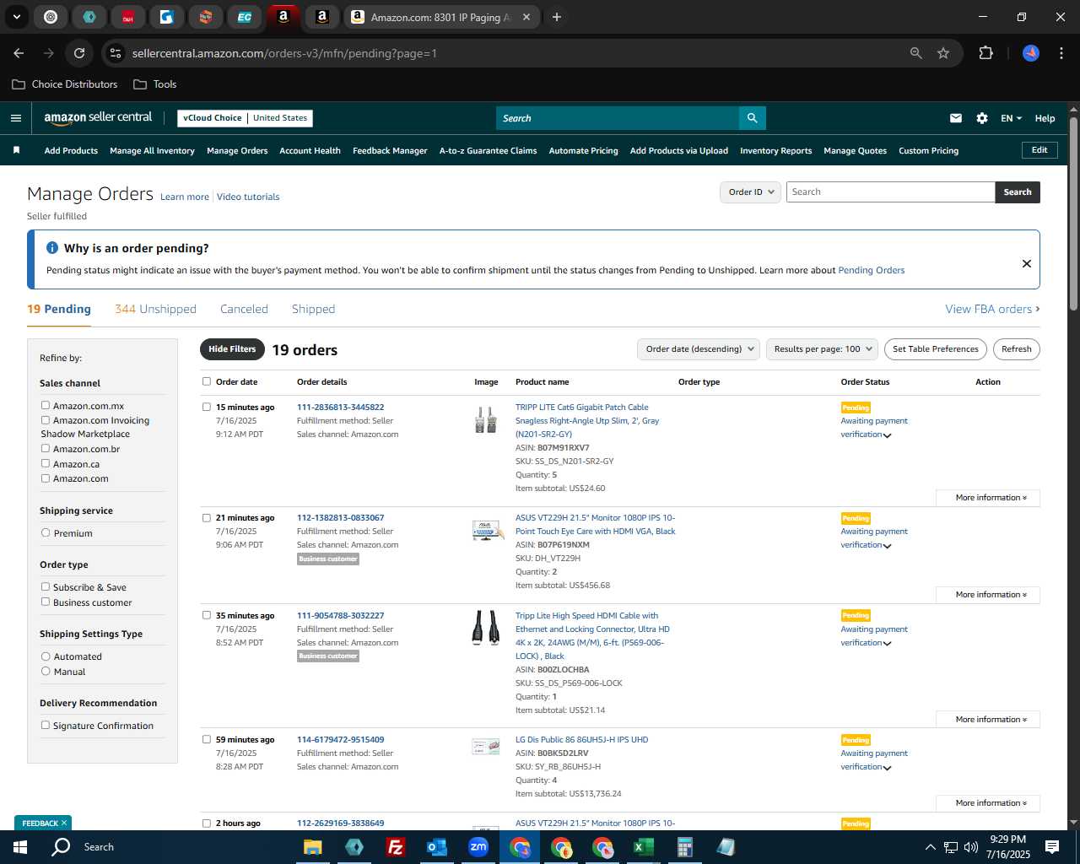The width and height of the screenshot is (1080, 864).
Task: Check the Business customer order type
Action: [46, 602]
